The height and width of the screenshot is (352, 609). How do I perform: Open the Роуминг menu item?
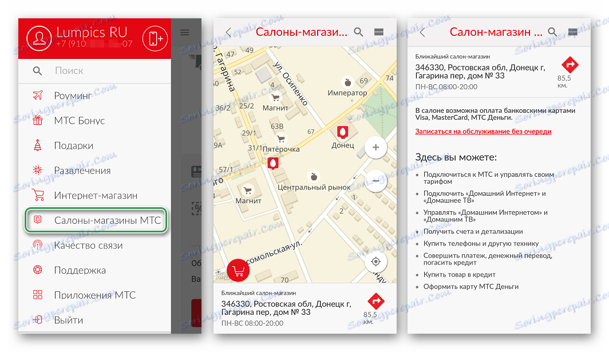(94, 96)
